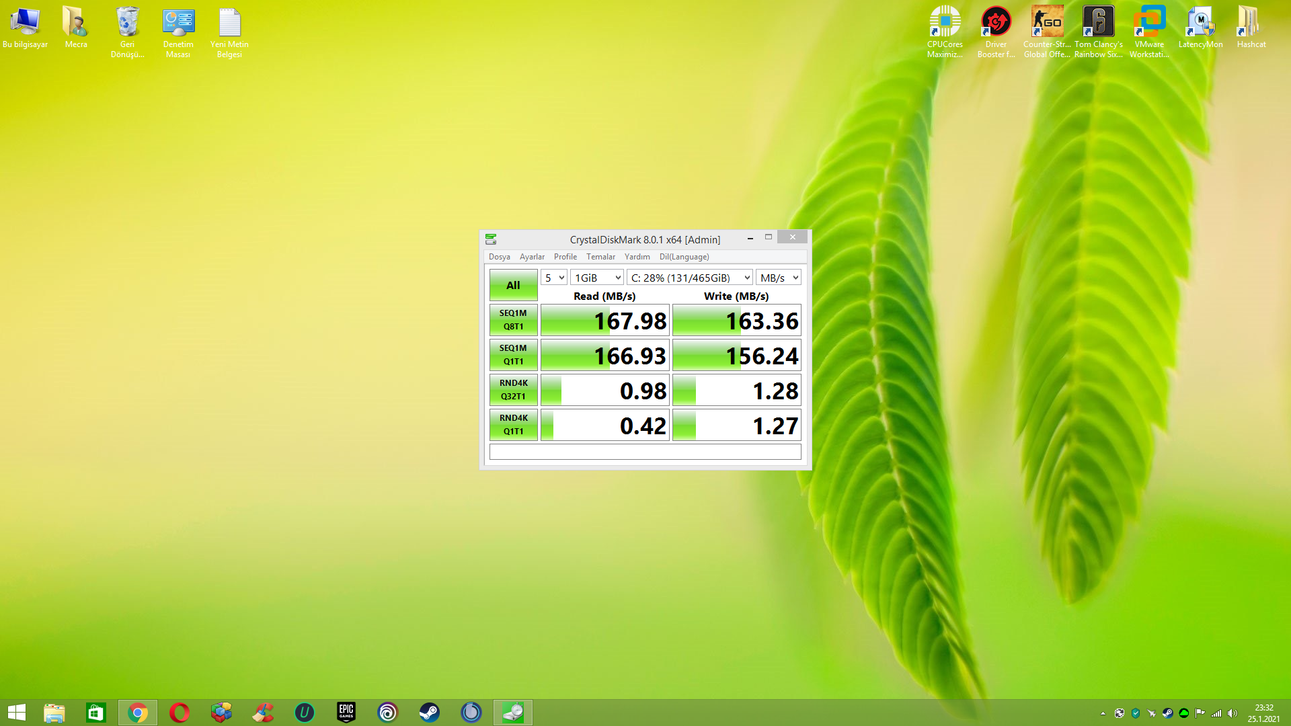Open Driver Booster desktop icon
Image resolution: width=1291 pixels, height=726 pixels.
pos(996,30)
